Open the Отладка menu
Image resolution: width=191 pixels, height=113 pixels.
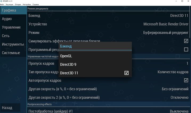click(18, 5)
